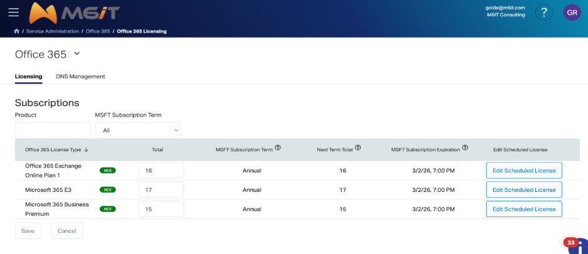Click Next Term Total value 16
Image resolution: width=588 pixels, height=254 pixels.
(x=343, y=171)
